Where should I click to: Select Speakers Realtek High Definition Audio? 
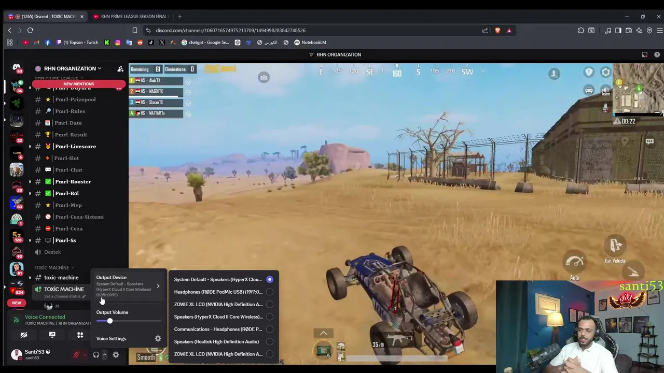point(224,342)
